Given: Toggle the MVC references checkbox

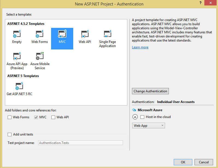Looking at the screenshot, I should (36, 117).
